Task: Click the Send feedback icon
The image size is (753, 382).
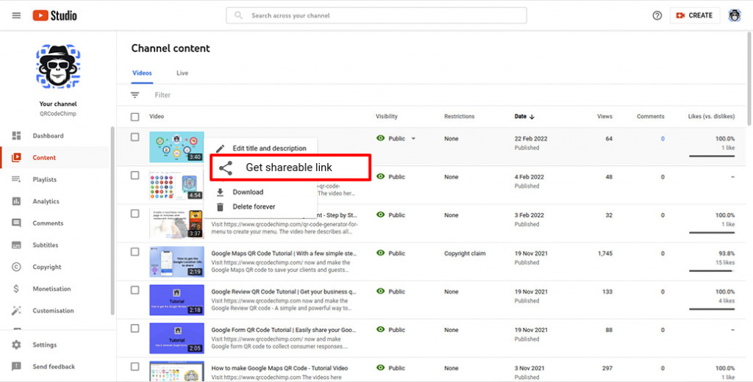Action: (16, 366)
